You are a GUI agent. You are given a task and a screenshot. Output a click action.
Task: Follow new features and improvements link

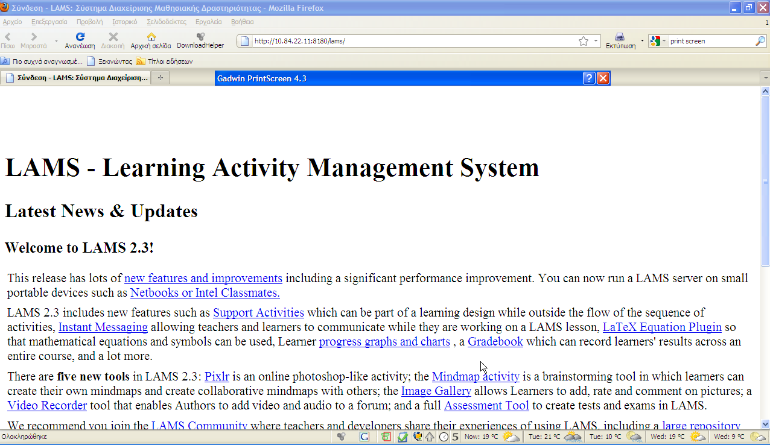click(x=203, y=278)
